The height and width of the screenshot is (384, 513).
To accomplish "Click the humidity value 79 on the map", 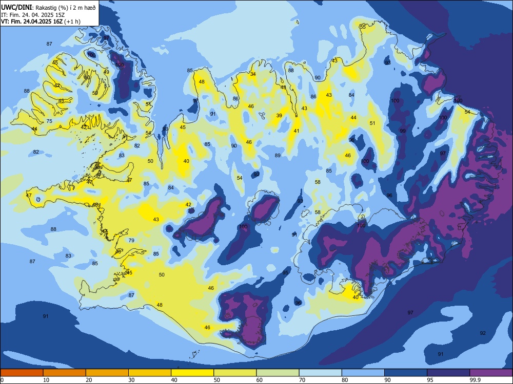I will [x=131, y=240].
